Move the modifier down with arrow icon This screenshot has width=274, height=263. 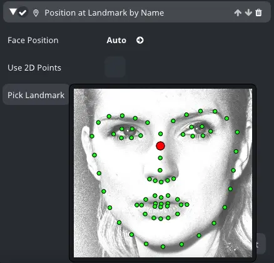point(248,13)
